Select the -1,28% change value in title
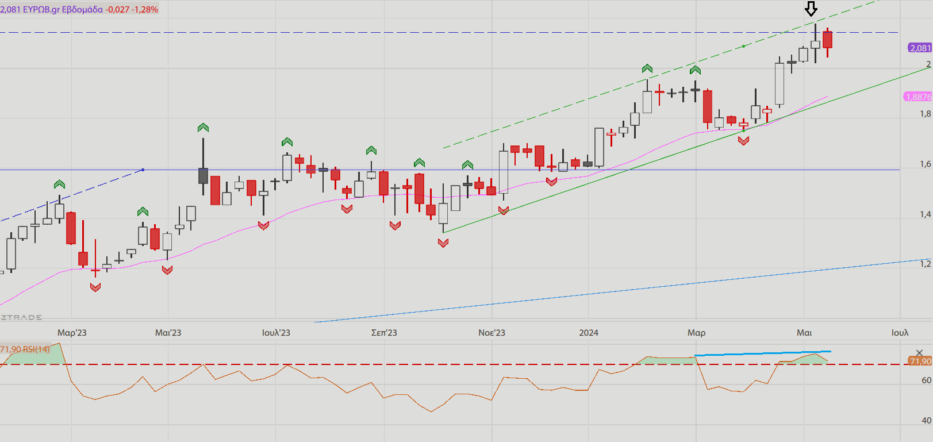The width and height of the screenshot is (933, 442). [145, 9]
